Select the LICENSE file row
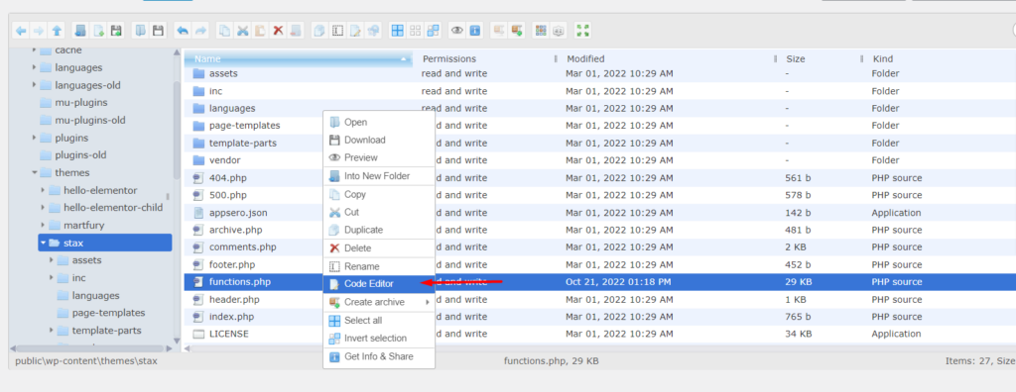Image resolution: width=1016 pixels, height=392 pixels. coord(600,335)
